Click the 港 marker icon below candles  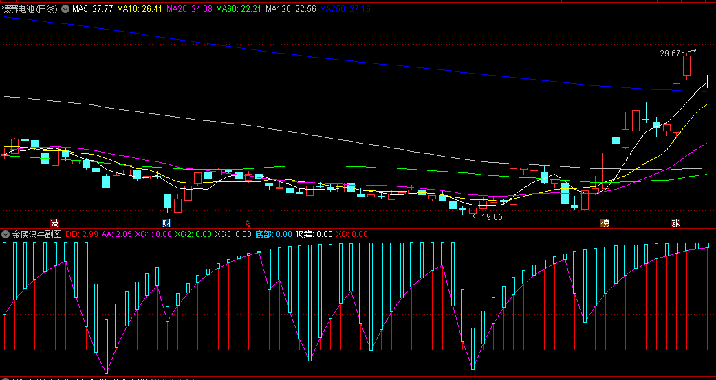pyautogui.click(x=55, y=223)
